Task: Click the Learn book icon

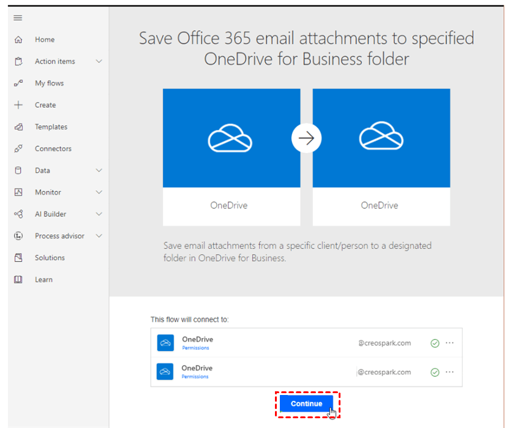Action: [x=18, y=279]
